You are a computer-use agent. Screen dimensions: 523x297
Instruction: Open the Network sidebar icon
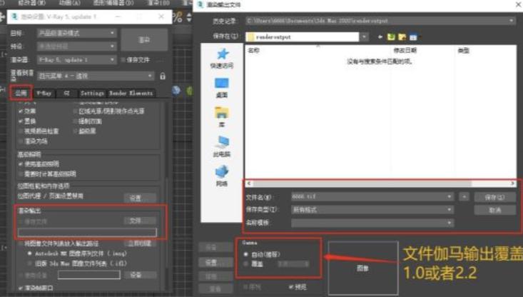222,175
